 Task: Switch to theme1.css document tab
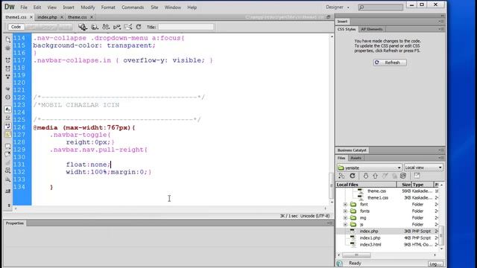pyautogui.click(x=16, y=17)
